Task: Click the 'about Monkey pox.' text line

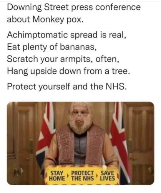Action: (45, 20)
